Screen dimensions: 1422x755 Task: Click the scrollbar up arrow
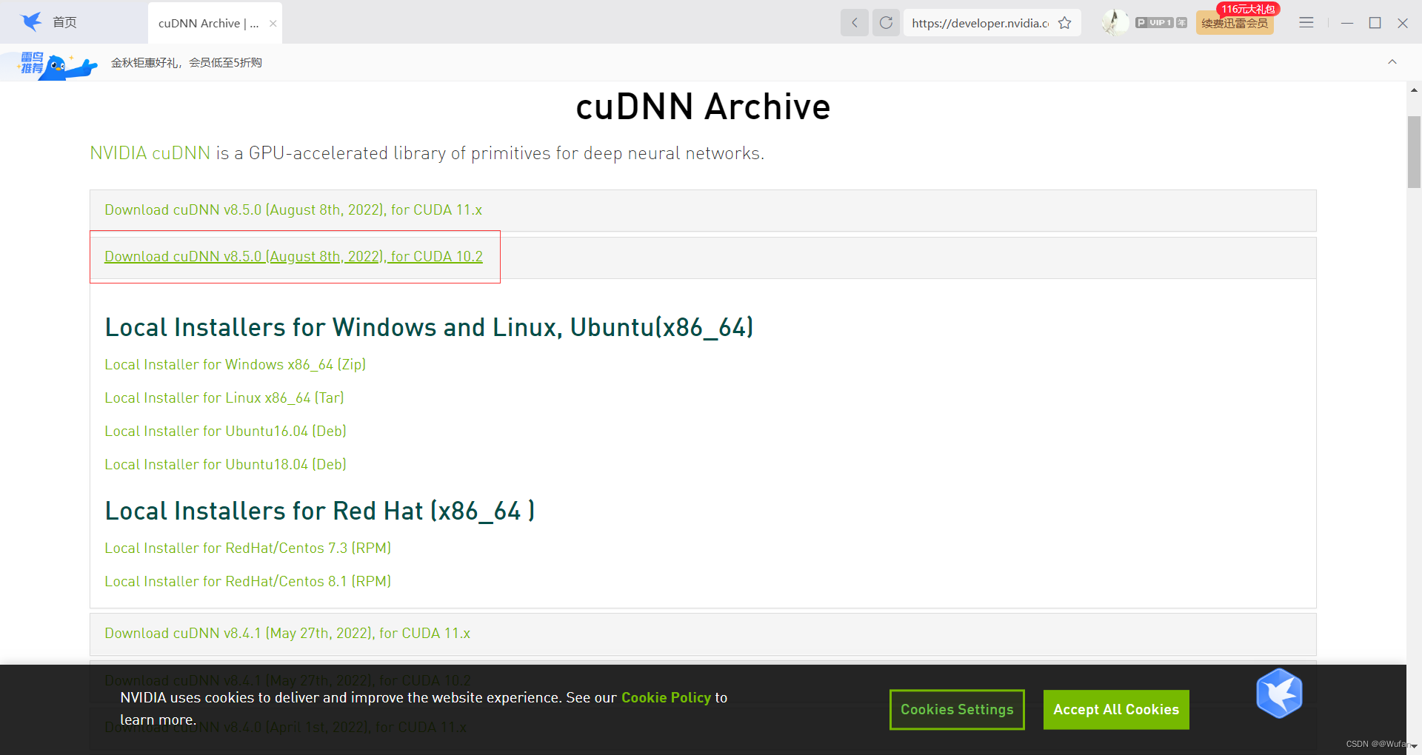point(1414,90)
